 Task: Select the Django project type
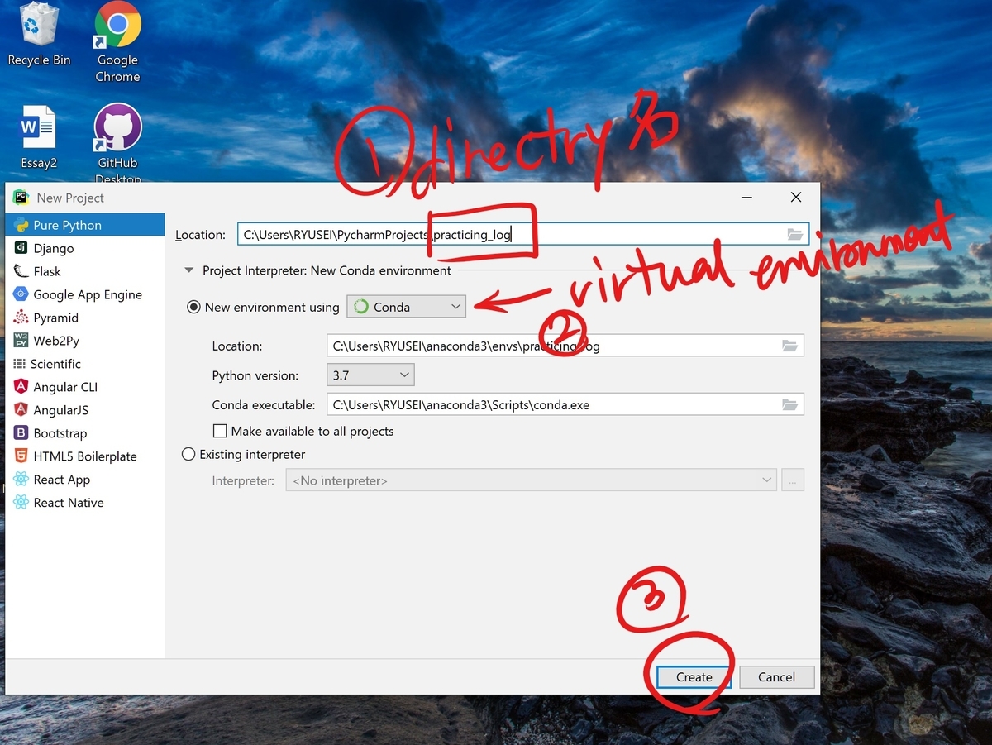(85, 248)
